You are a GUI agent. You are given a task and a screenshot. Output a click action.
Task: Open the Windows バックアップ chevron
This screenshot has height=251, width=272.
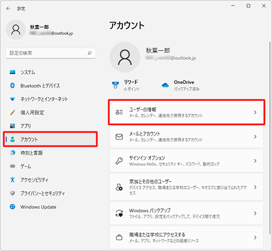tap(255, 214)
